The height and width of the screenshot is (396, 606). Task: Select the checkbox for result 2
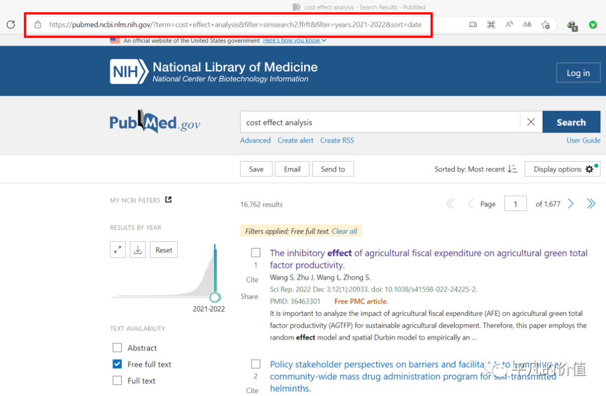point(256,364)
